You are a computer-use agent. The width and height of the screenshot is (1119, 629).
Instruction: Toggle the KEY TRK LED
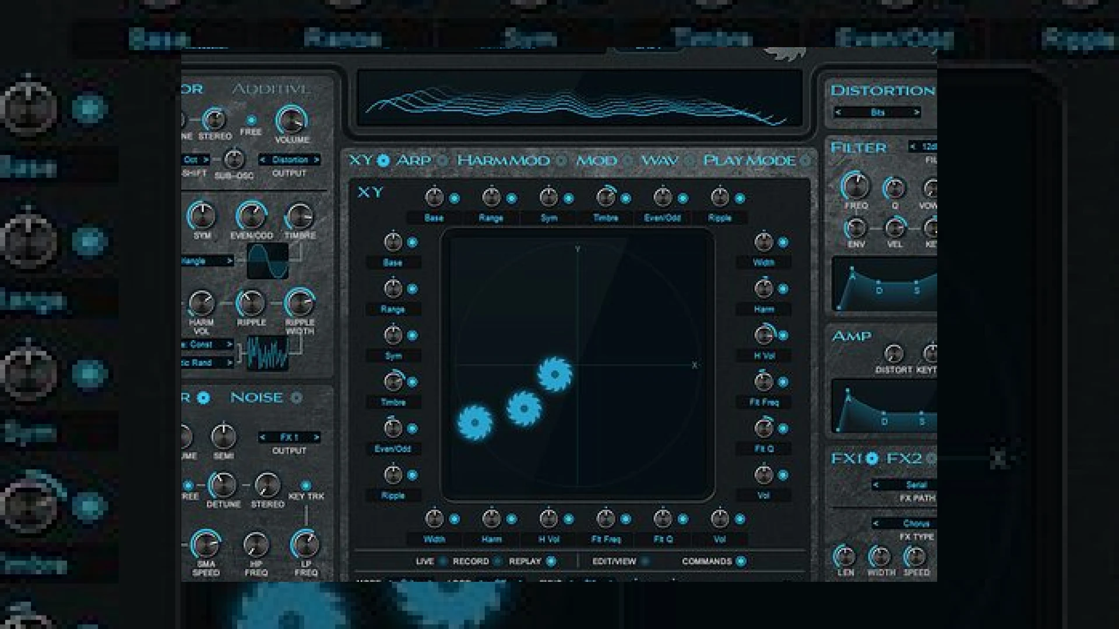tap(305, 485)
